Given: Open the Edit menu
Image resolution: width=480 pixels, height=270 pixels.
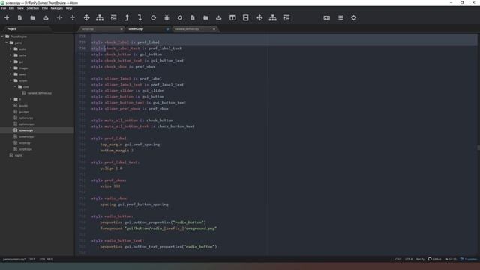Looking at the screenshot, I should pyautogui.click(x=11, y=8).
